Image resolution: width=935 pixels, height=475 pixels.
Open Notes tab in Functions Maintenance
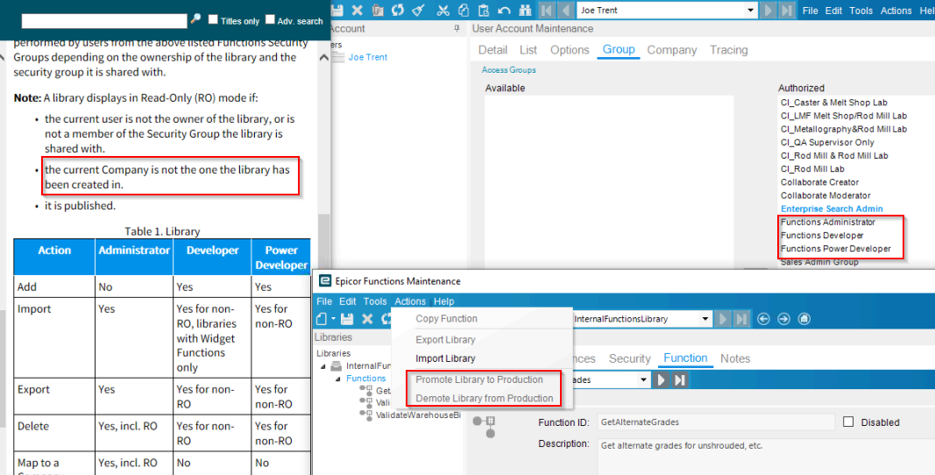[735, 358]
